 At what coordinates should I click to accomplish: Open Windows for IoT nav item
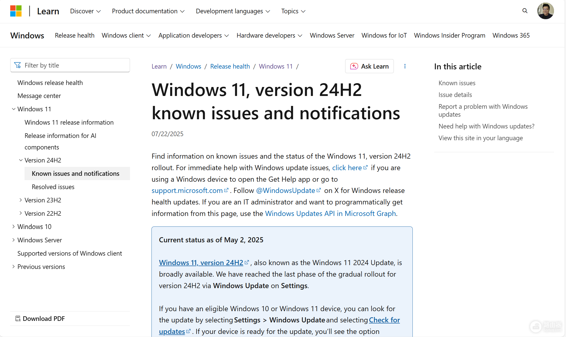tap(384, 35)
